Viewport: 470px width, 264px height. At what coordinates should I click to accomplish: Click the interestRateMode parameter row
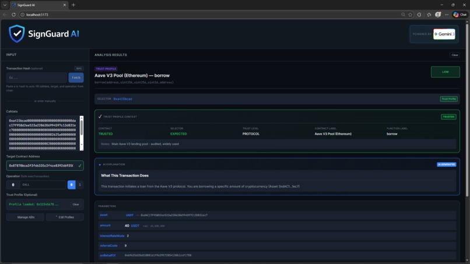click(x=277, y=236)
